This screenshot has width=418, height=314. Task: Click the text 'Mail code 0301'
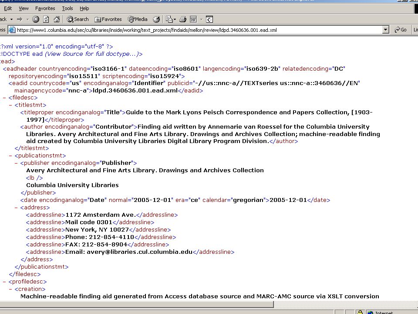coord(89,222)
